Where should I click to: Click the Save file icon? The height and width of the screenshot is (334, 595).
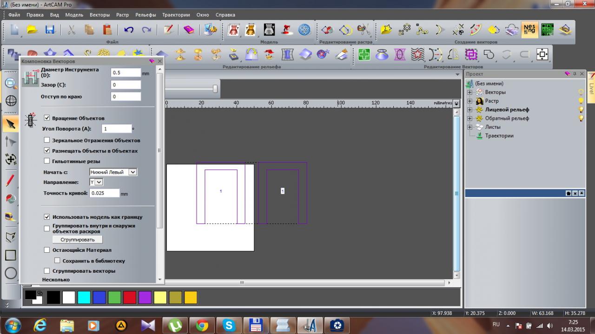pyautogui.click(x=50, y=30)
